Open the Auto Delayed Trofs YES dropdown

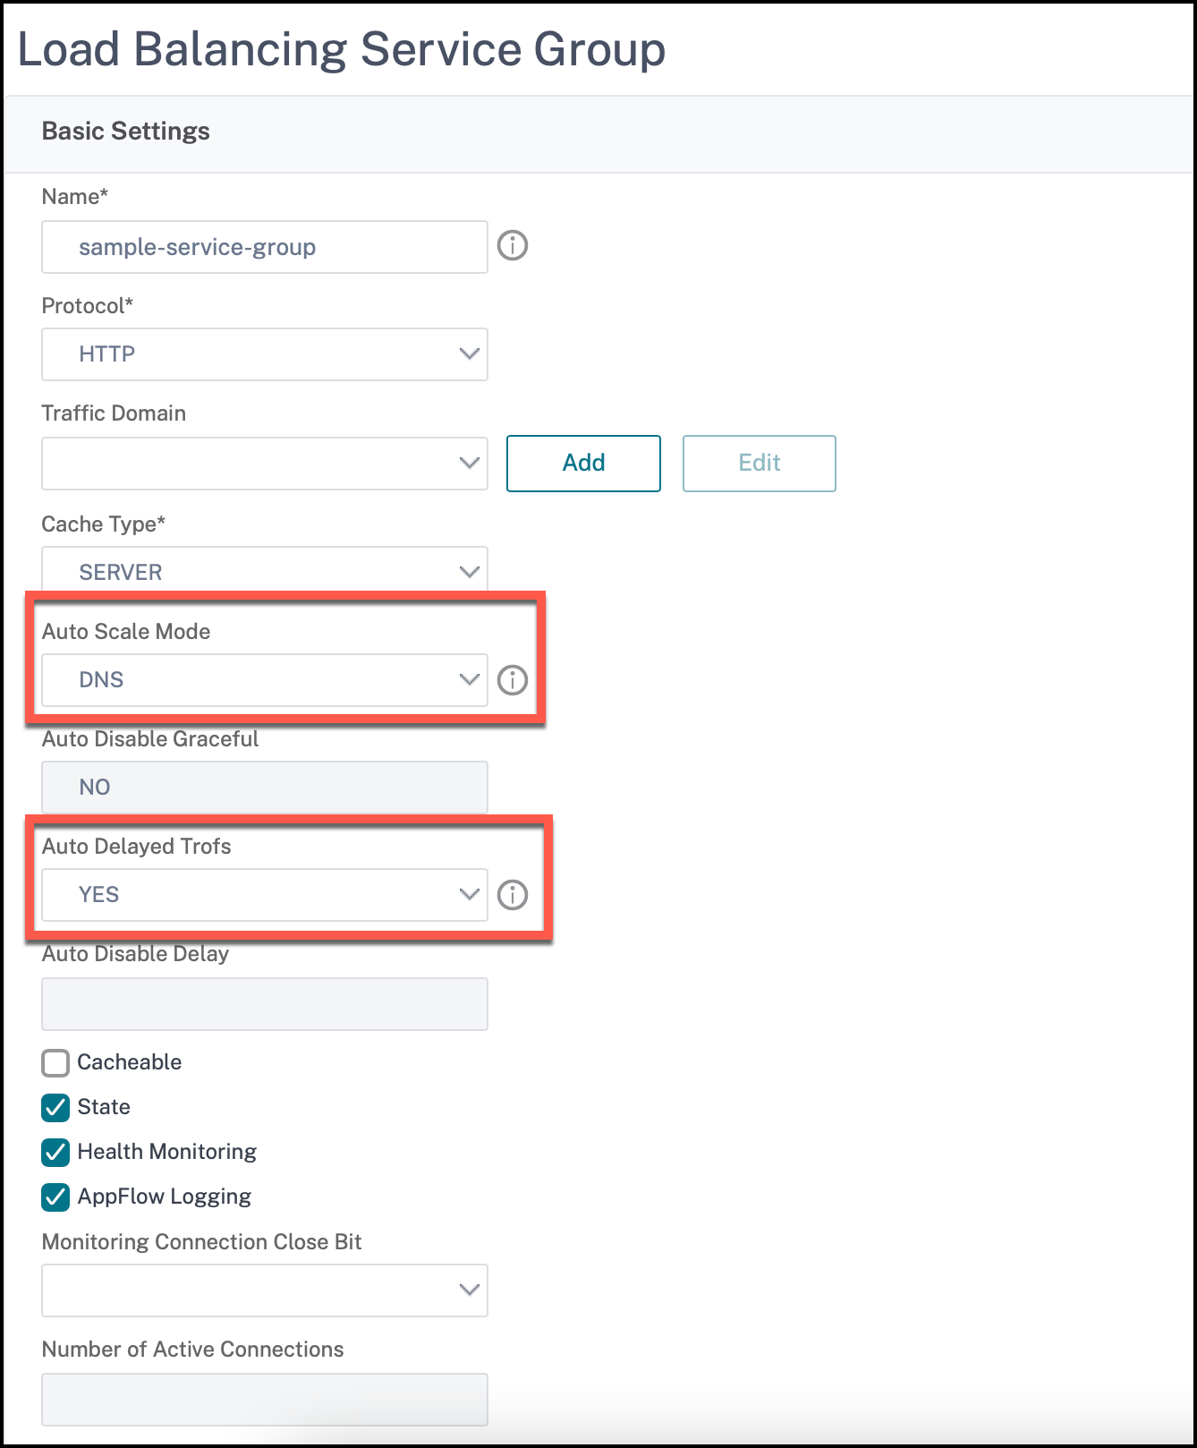265,895
